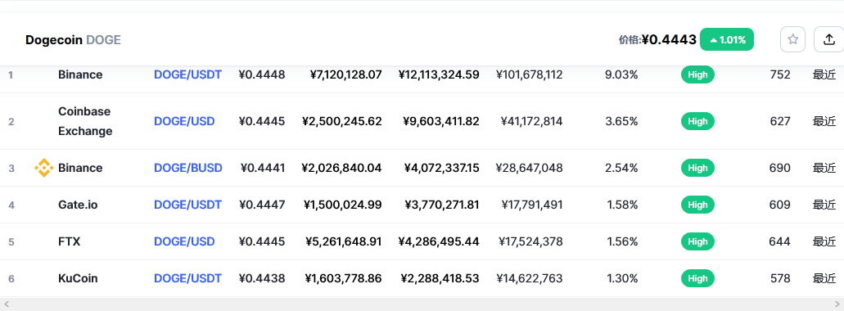Click the share upload icon
Viewport: 844px width, 311px height.
pyautogui.click(x=829, y=39)
